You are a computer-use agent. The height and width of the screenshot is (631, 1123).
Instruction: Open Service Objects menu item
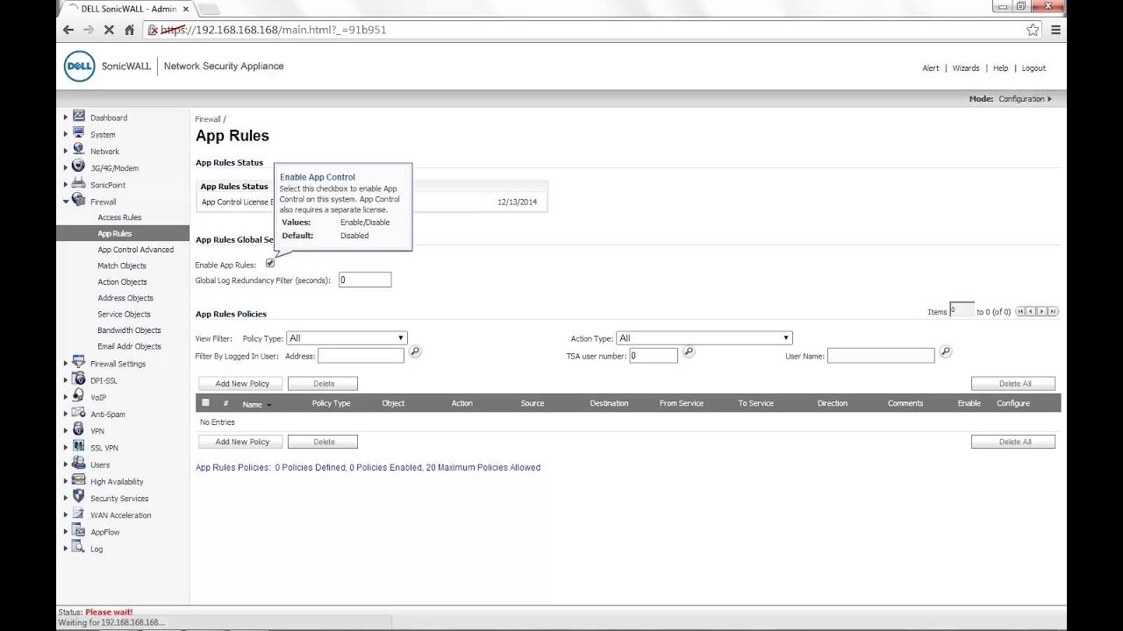pyautogui.click(x=124, y=314)
